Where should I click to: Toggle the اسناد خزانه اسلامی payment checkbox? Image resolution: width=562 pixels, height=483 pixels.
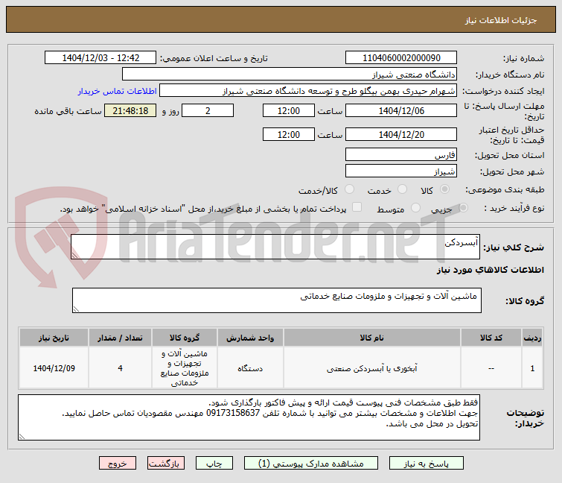[357, 207]
